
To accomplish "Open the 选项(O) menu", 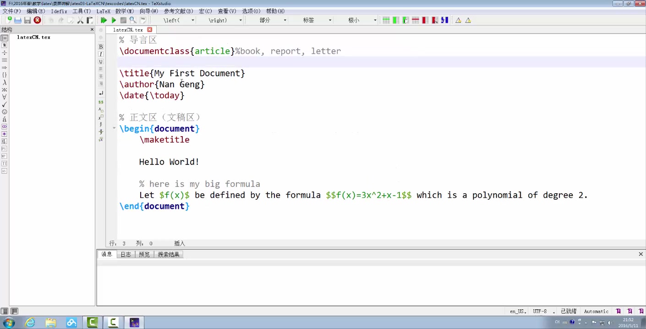I will pos(251,11).
